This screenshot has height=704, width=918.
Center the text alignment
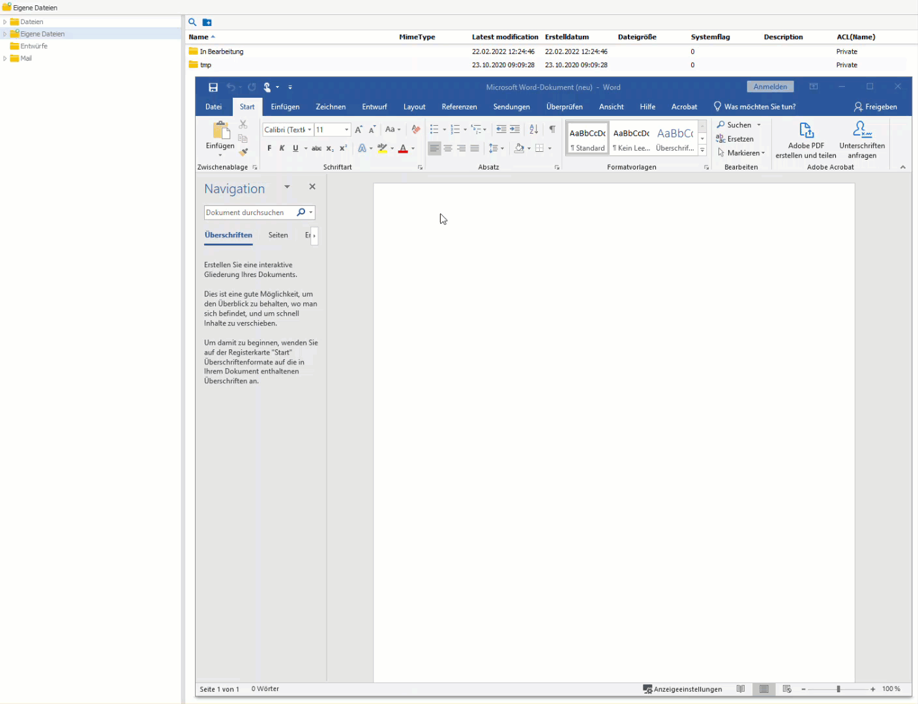coord(448,149)
